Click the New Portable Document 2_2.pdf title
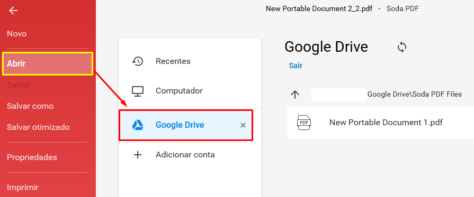 [x=319, y=8]
